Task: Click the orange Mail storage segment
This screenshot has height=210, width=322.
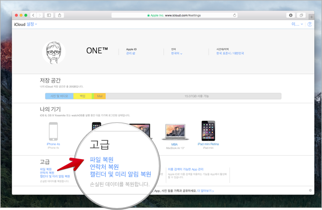Action: coord(100,96)
